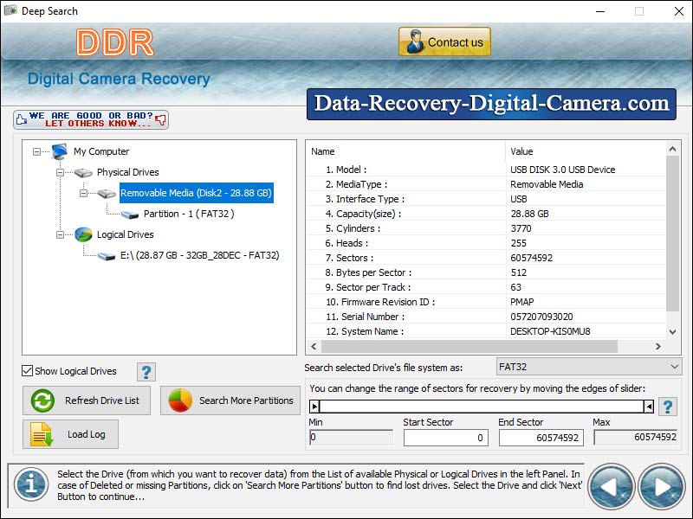Click the Start Sector input field
The width and height of the screenshot is (693, 519).
446,438
